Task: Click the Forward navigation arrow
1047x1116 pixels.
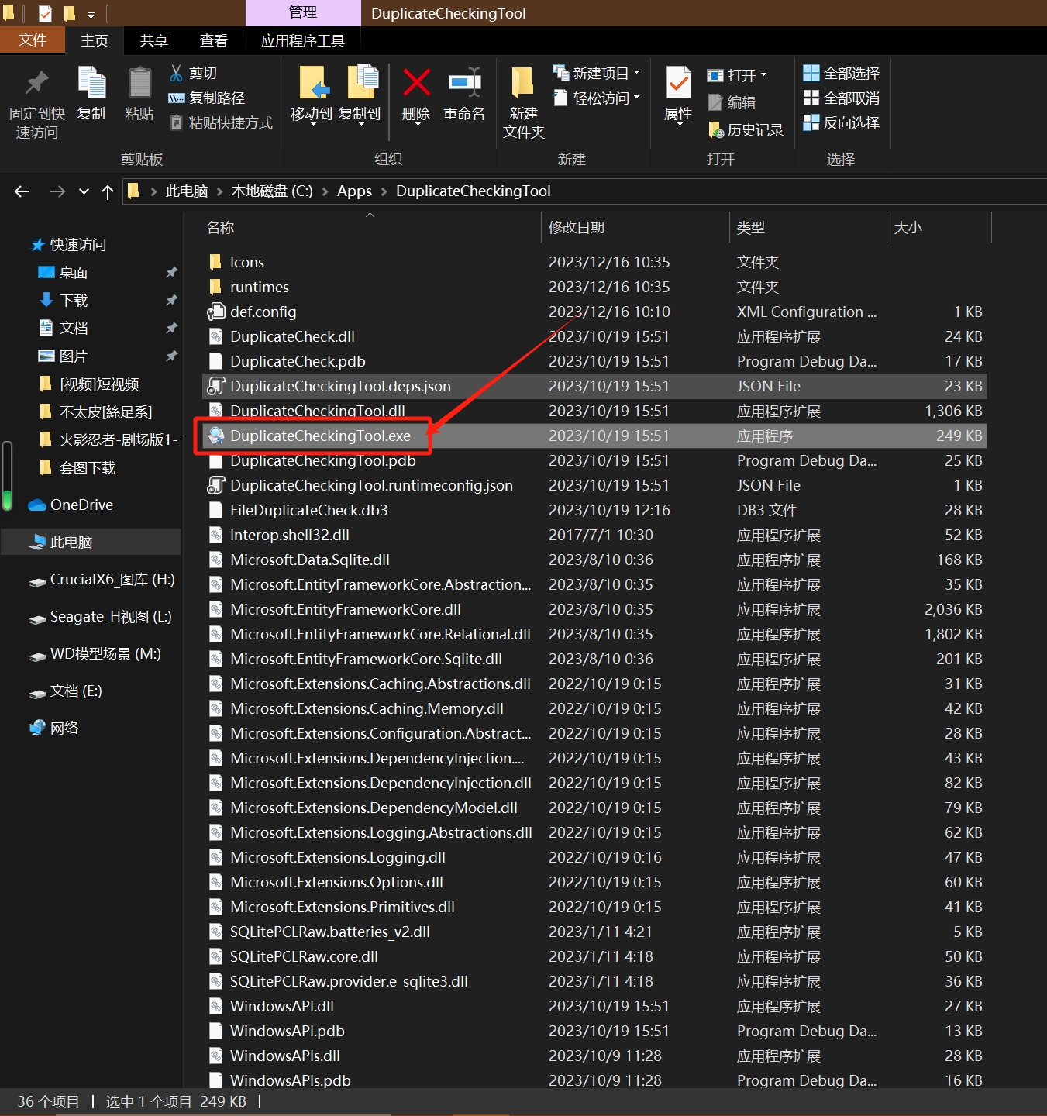Action: [57, 191]
